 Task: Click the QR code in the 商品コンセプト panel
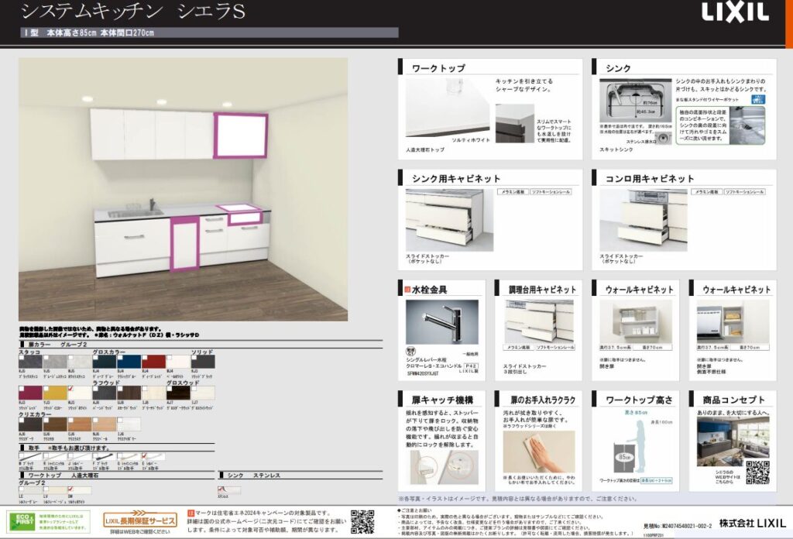(x=757, y=472)
